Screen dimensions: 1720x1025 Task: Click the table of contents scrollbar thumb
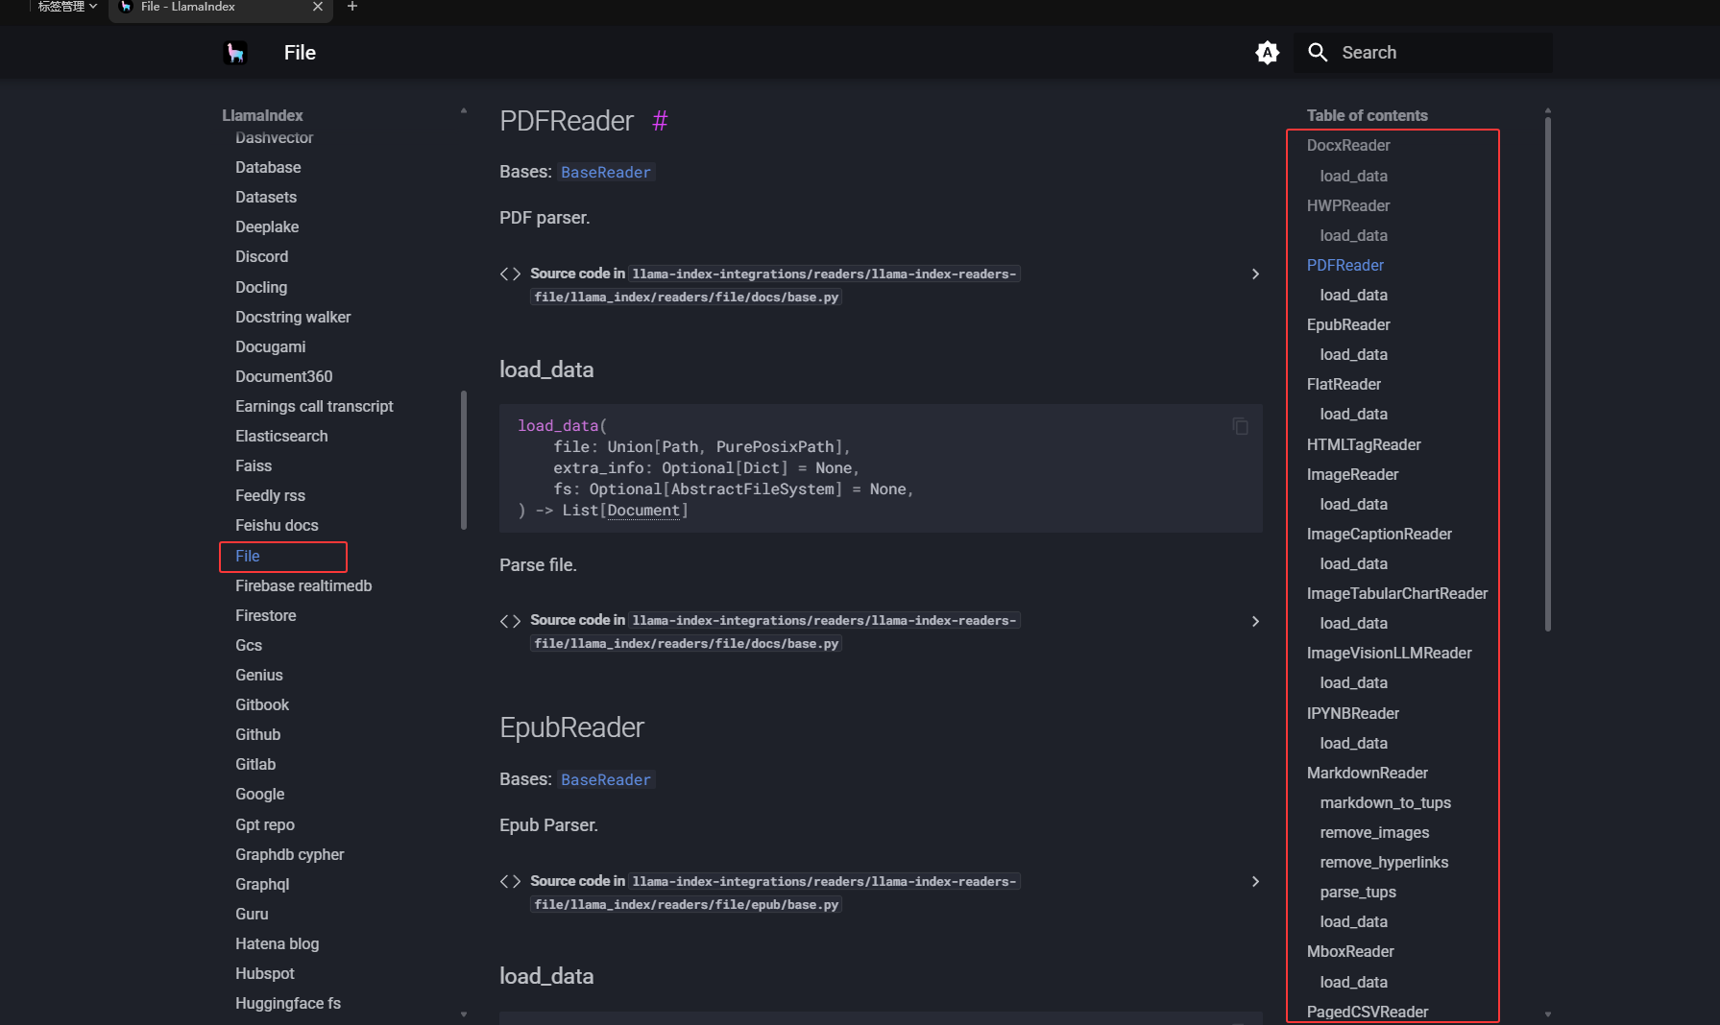pos(1548,372)
